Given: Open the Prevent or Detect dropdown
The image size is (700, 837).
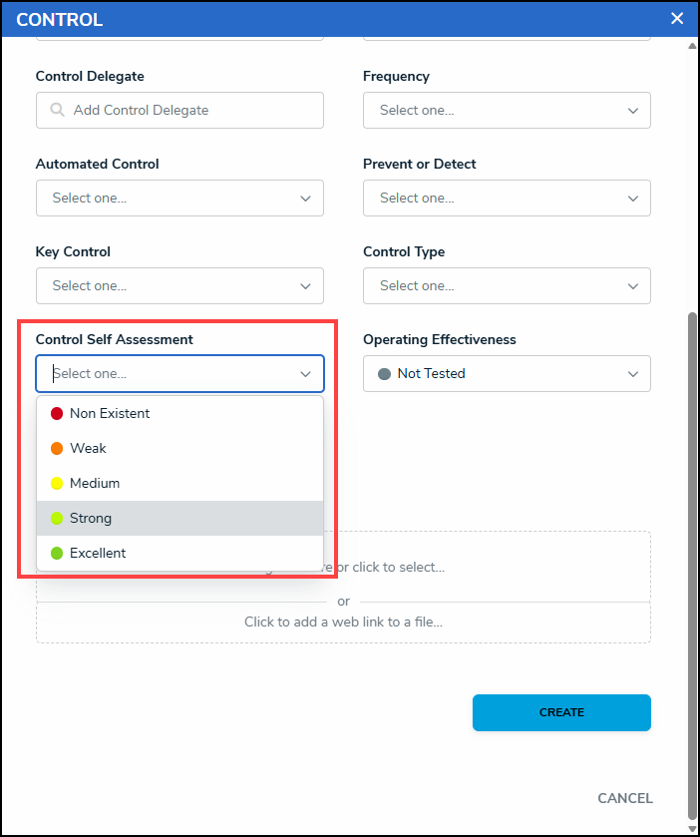Looking at the screenshot, I should coord(507,199).
